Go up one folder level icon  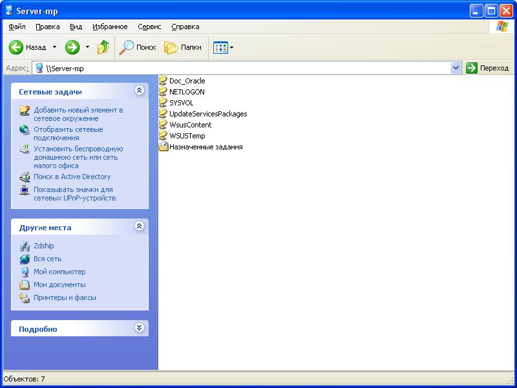pyautogui.click(x=103, y=47)
